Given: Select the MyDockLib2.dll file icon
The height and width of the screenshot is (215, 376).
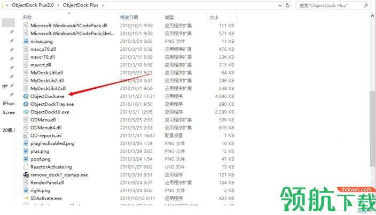Looking at the screenshot, I should click(x=26, y=81).
